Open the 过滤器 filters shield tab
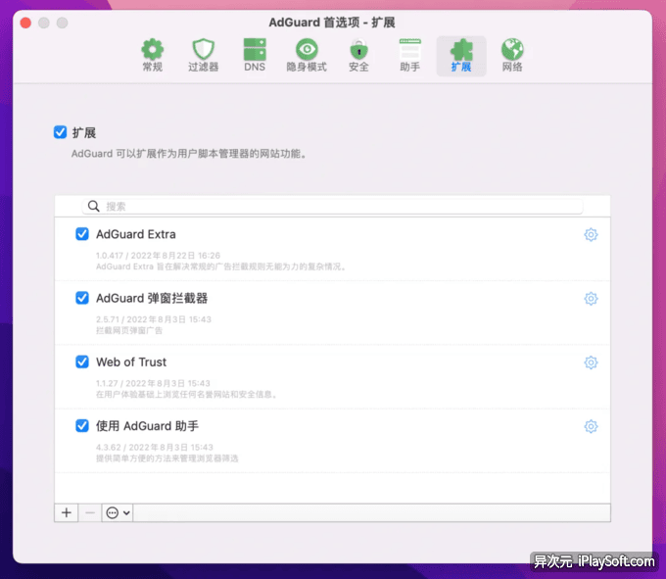 (204, 55)
